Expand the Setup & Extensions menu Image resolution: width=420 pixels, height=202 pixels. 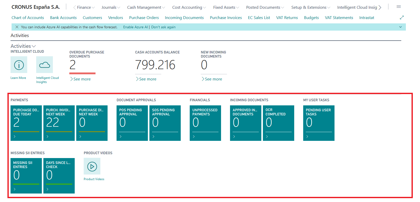coord(311,7)
